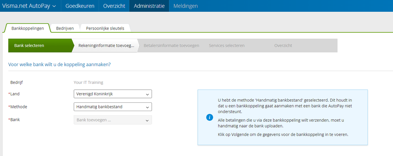Open the Methode dropdown with Handmatig bankbestand
This screenshot has height=156, width=393.
click(113, 107)
